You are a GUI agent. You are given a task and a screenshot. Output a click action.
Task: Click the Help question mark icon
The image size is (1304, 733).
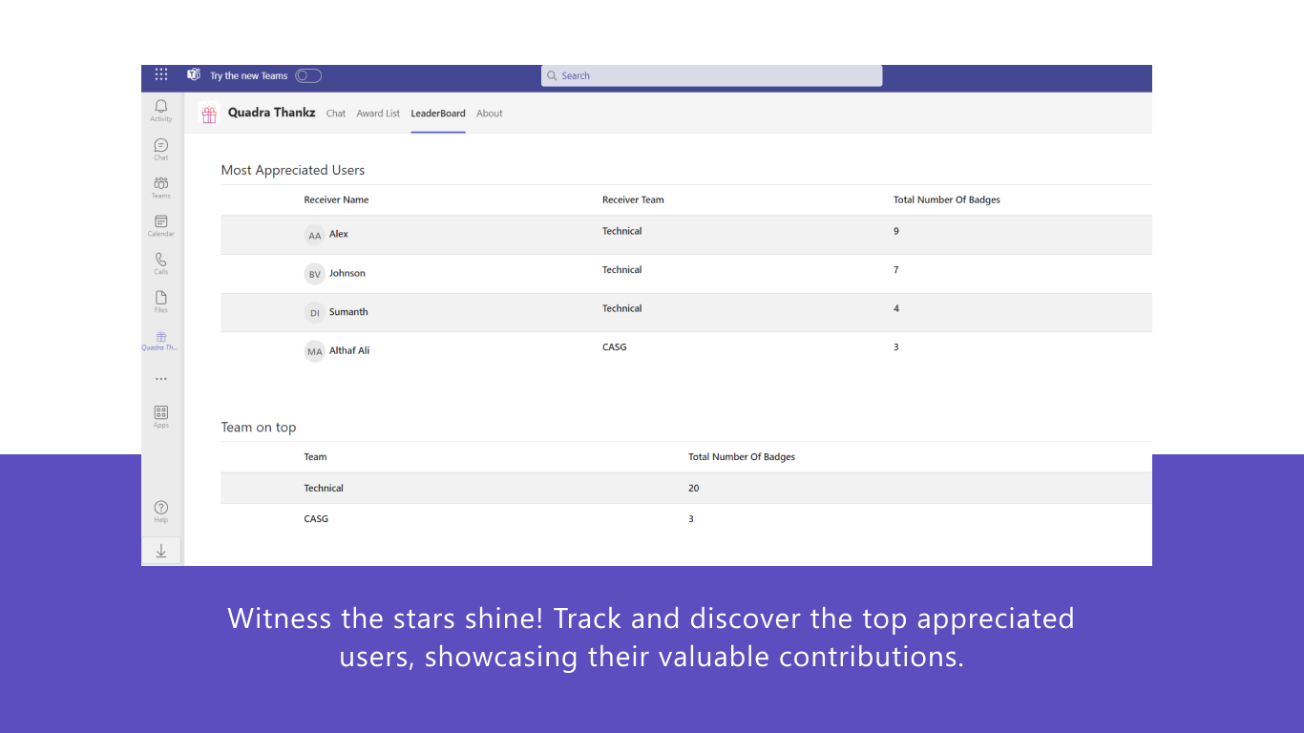pos(160,512)
